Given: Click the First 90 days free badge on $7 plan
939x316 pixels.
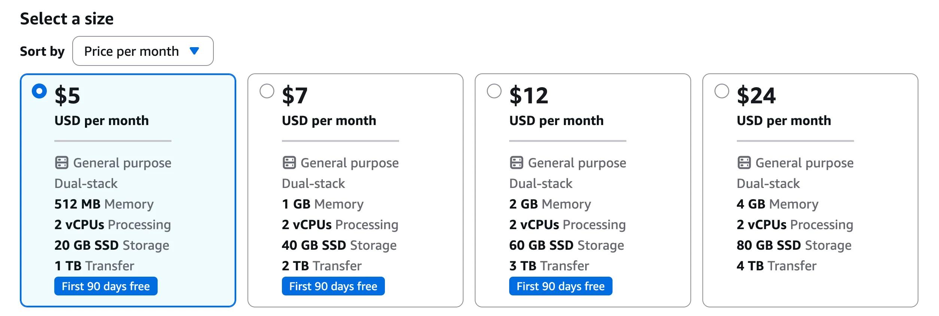Looking at the screenshot, I should [x=333, y=286].
